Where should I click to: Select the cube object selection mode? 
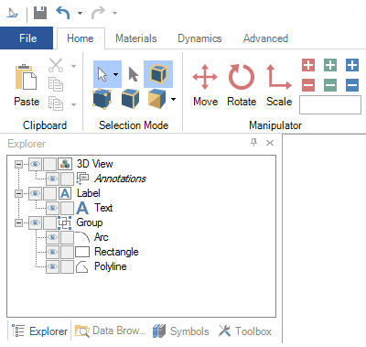point(158,74)
